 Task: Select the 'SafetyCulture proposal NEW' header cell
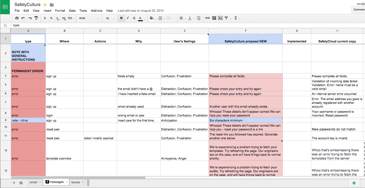[x=246, y=39]
